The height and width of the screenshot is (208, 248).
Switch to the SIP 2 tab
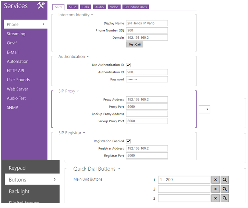73,7
